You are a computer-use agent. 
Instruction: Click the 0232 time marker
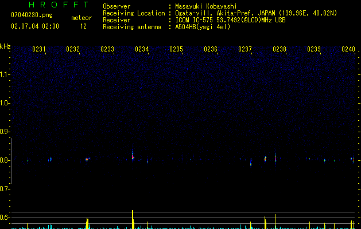pos(73,49)
